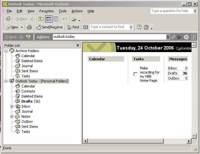This screenshot has height=154, width=200.
Task: Click the Undo toolbar icon
Action: click(x=65, y=19)
